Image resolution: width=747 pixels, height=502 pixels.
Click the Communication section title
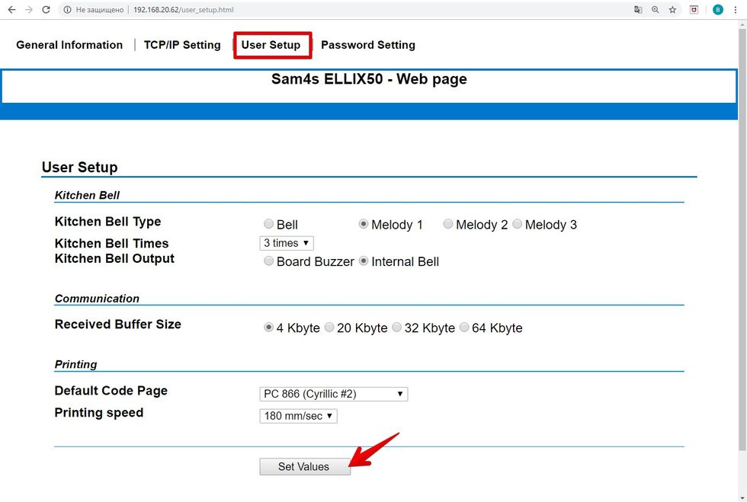pos(98,299)
